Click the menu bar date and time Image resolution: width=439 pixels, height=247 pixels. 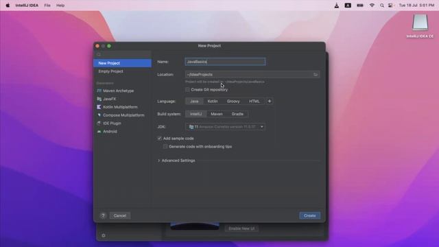(416, 5)
